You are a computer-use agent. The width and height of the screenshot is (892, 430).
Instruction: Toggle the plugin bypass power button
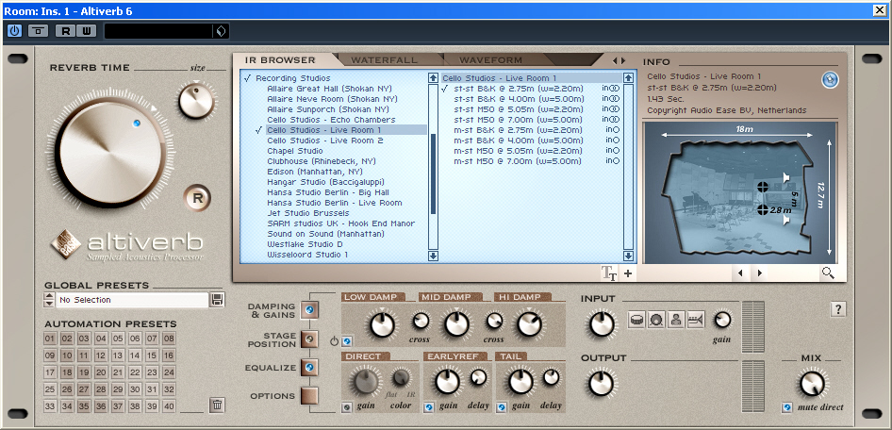click(x=14, y=31)
